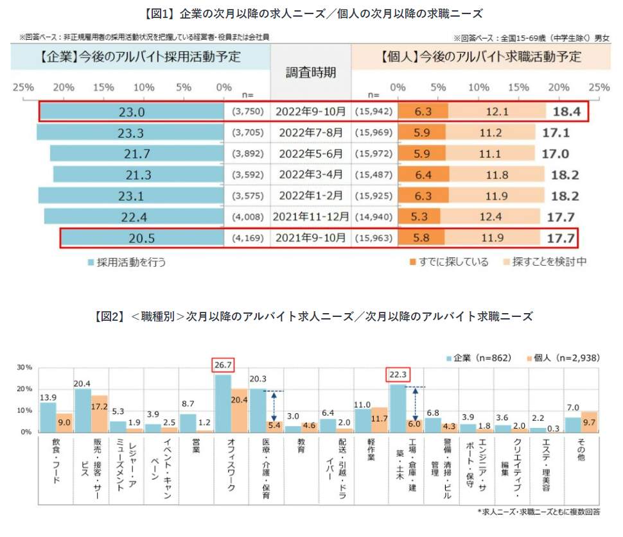Click the 【企業】今後のアルバイト採用活動予定 header
The height and width of the screenshot is (537, 623).
[x=139, y=56]
